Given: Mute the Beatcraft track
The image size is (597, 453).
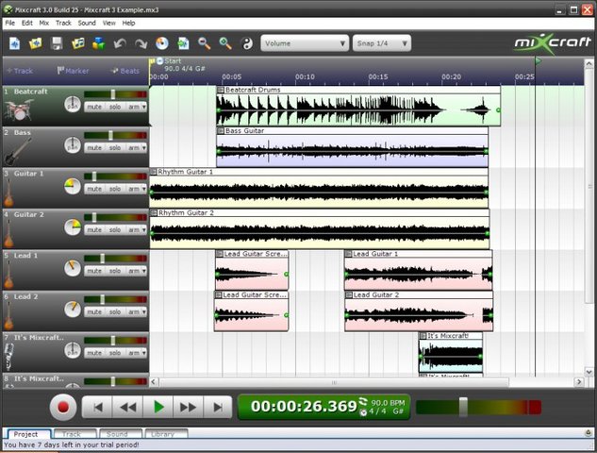Looking at the screenshot, I should click(94, 107).
